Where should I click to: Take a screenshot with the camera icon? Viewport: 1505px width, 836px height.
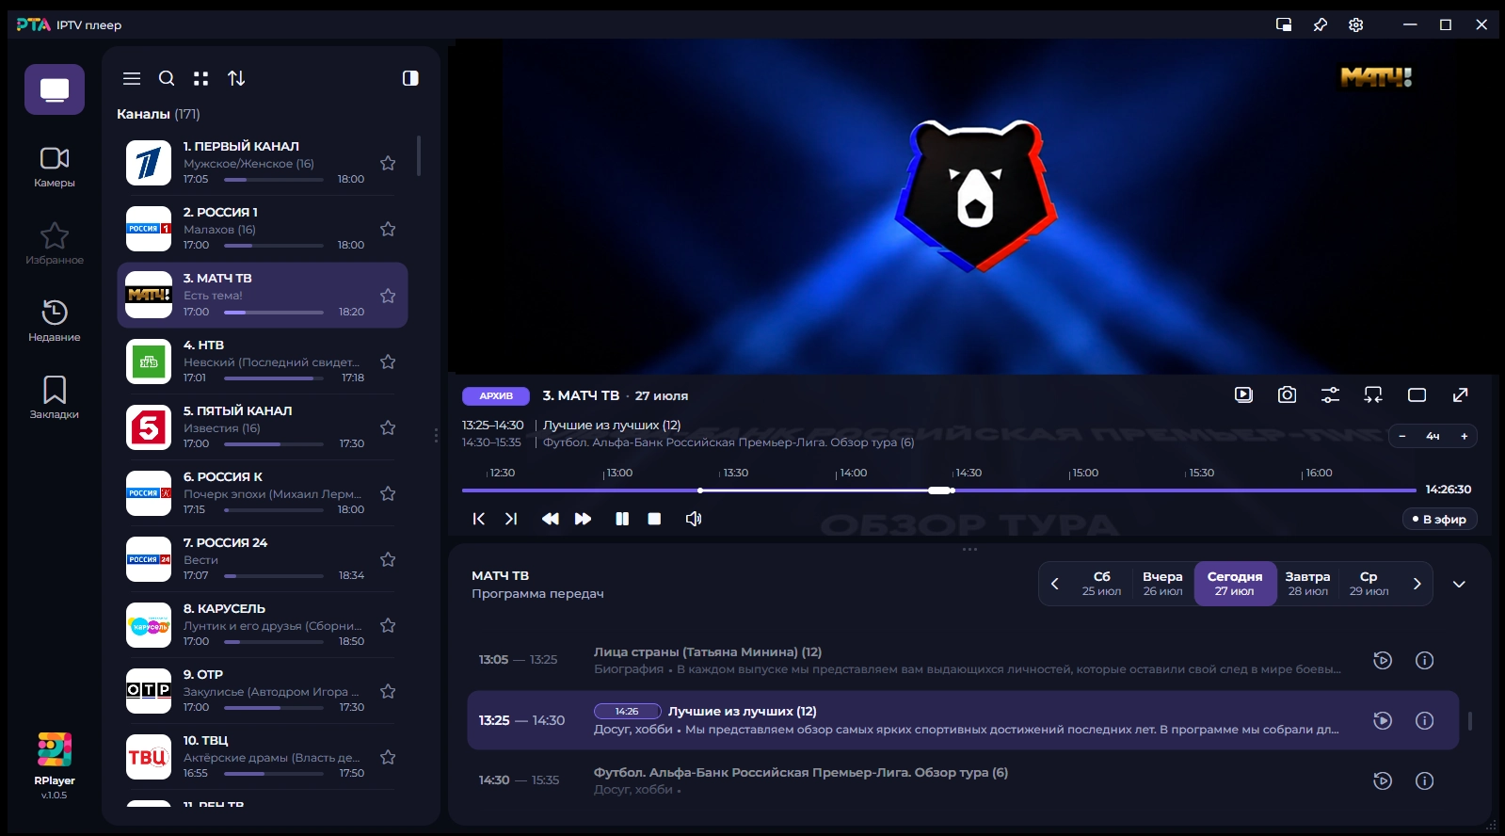(x=1287, y=395)
